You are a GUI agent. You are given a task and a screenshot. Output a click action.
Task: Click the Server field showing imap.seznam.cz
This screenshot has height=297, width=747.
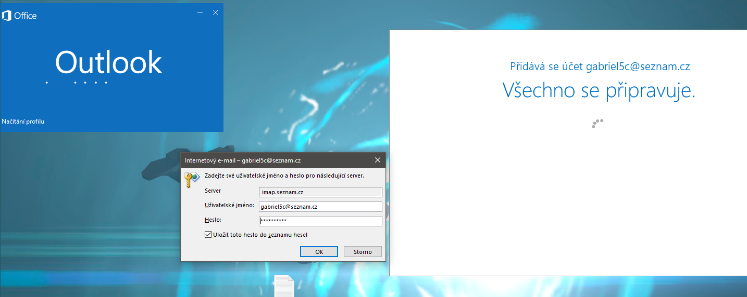320,192
